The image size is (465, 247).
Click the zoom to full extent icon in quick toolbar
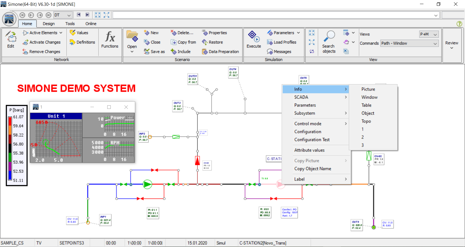pos(98,15)
